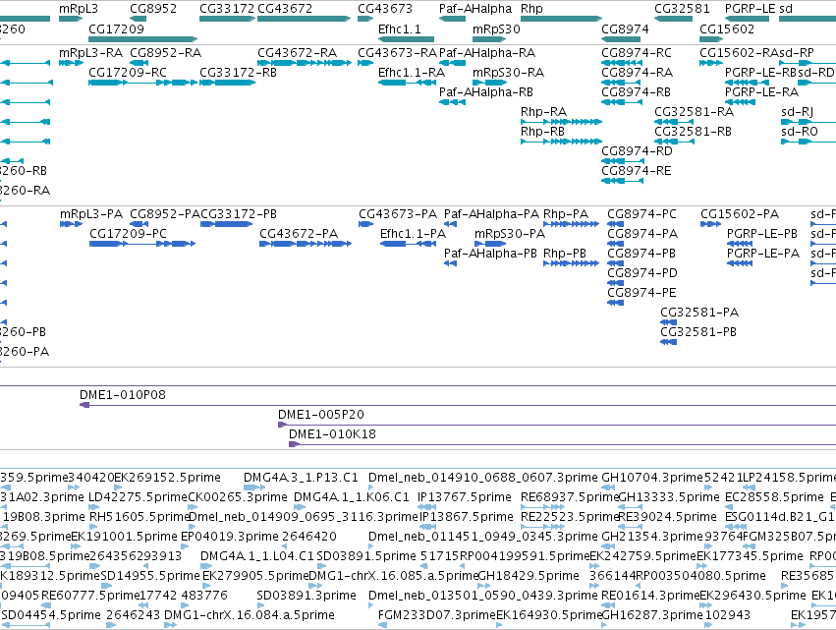Select the Efhc1.1-PA protein label
Viewport: 836px width, 630px height.
coord(413,234)
